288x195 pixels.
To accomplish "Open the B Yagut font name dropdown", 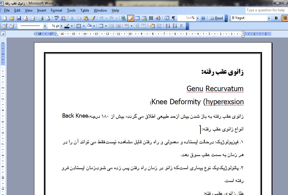I will [269, 18].
